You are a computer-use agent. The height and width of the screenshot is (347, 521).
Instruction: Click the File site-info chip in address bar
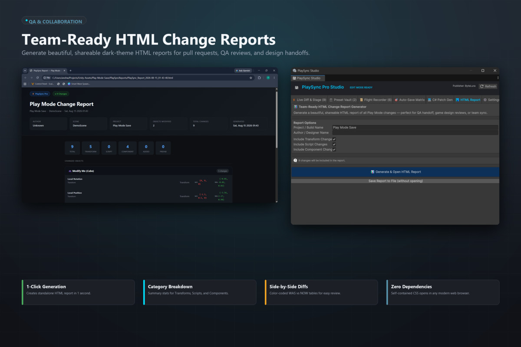(x=46, y=78)
